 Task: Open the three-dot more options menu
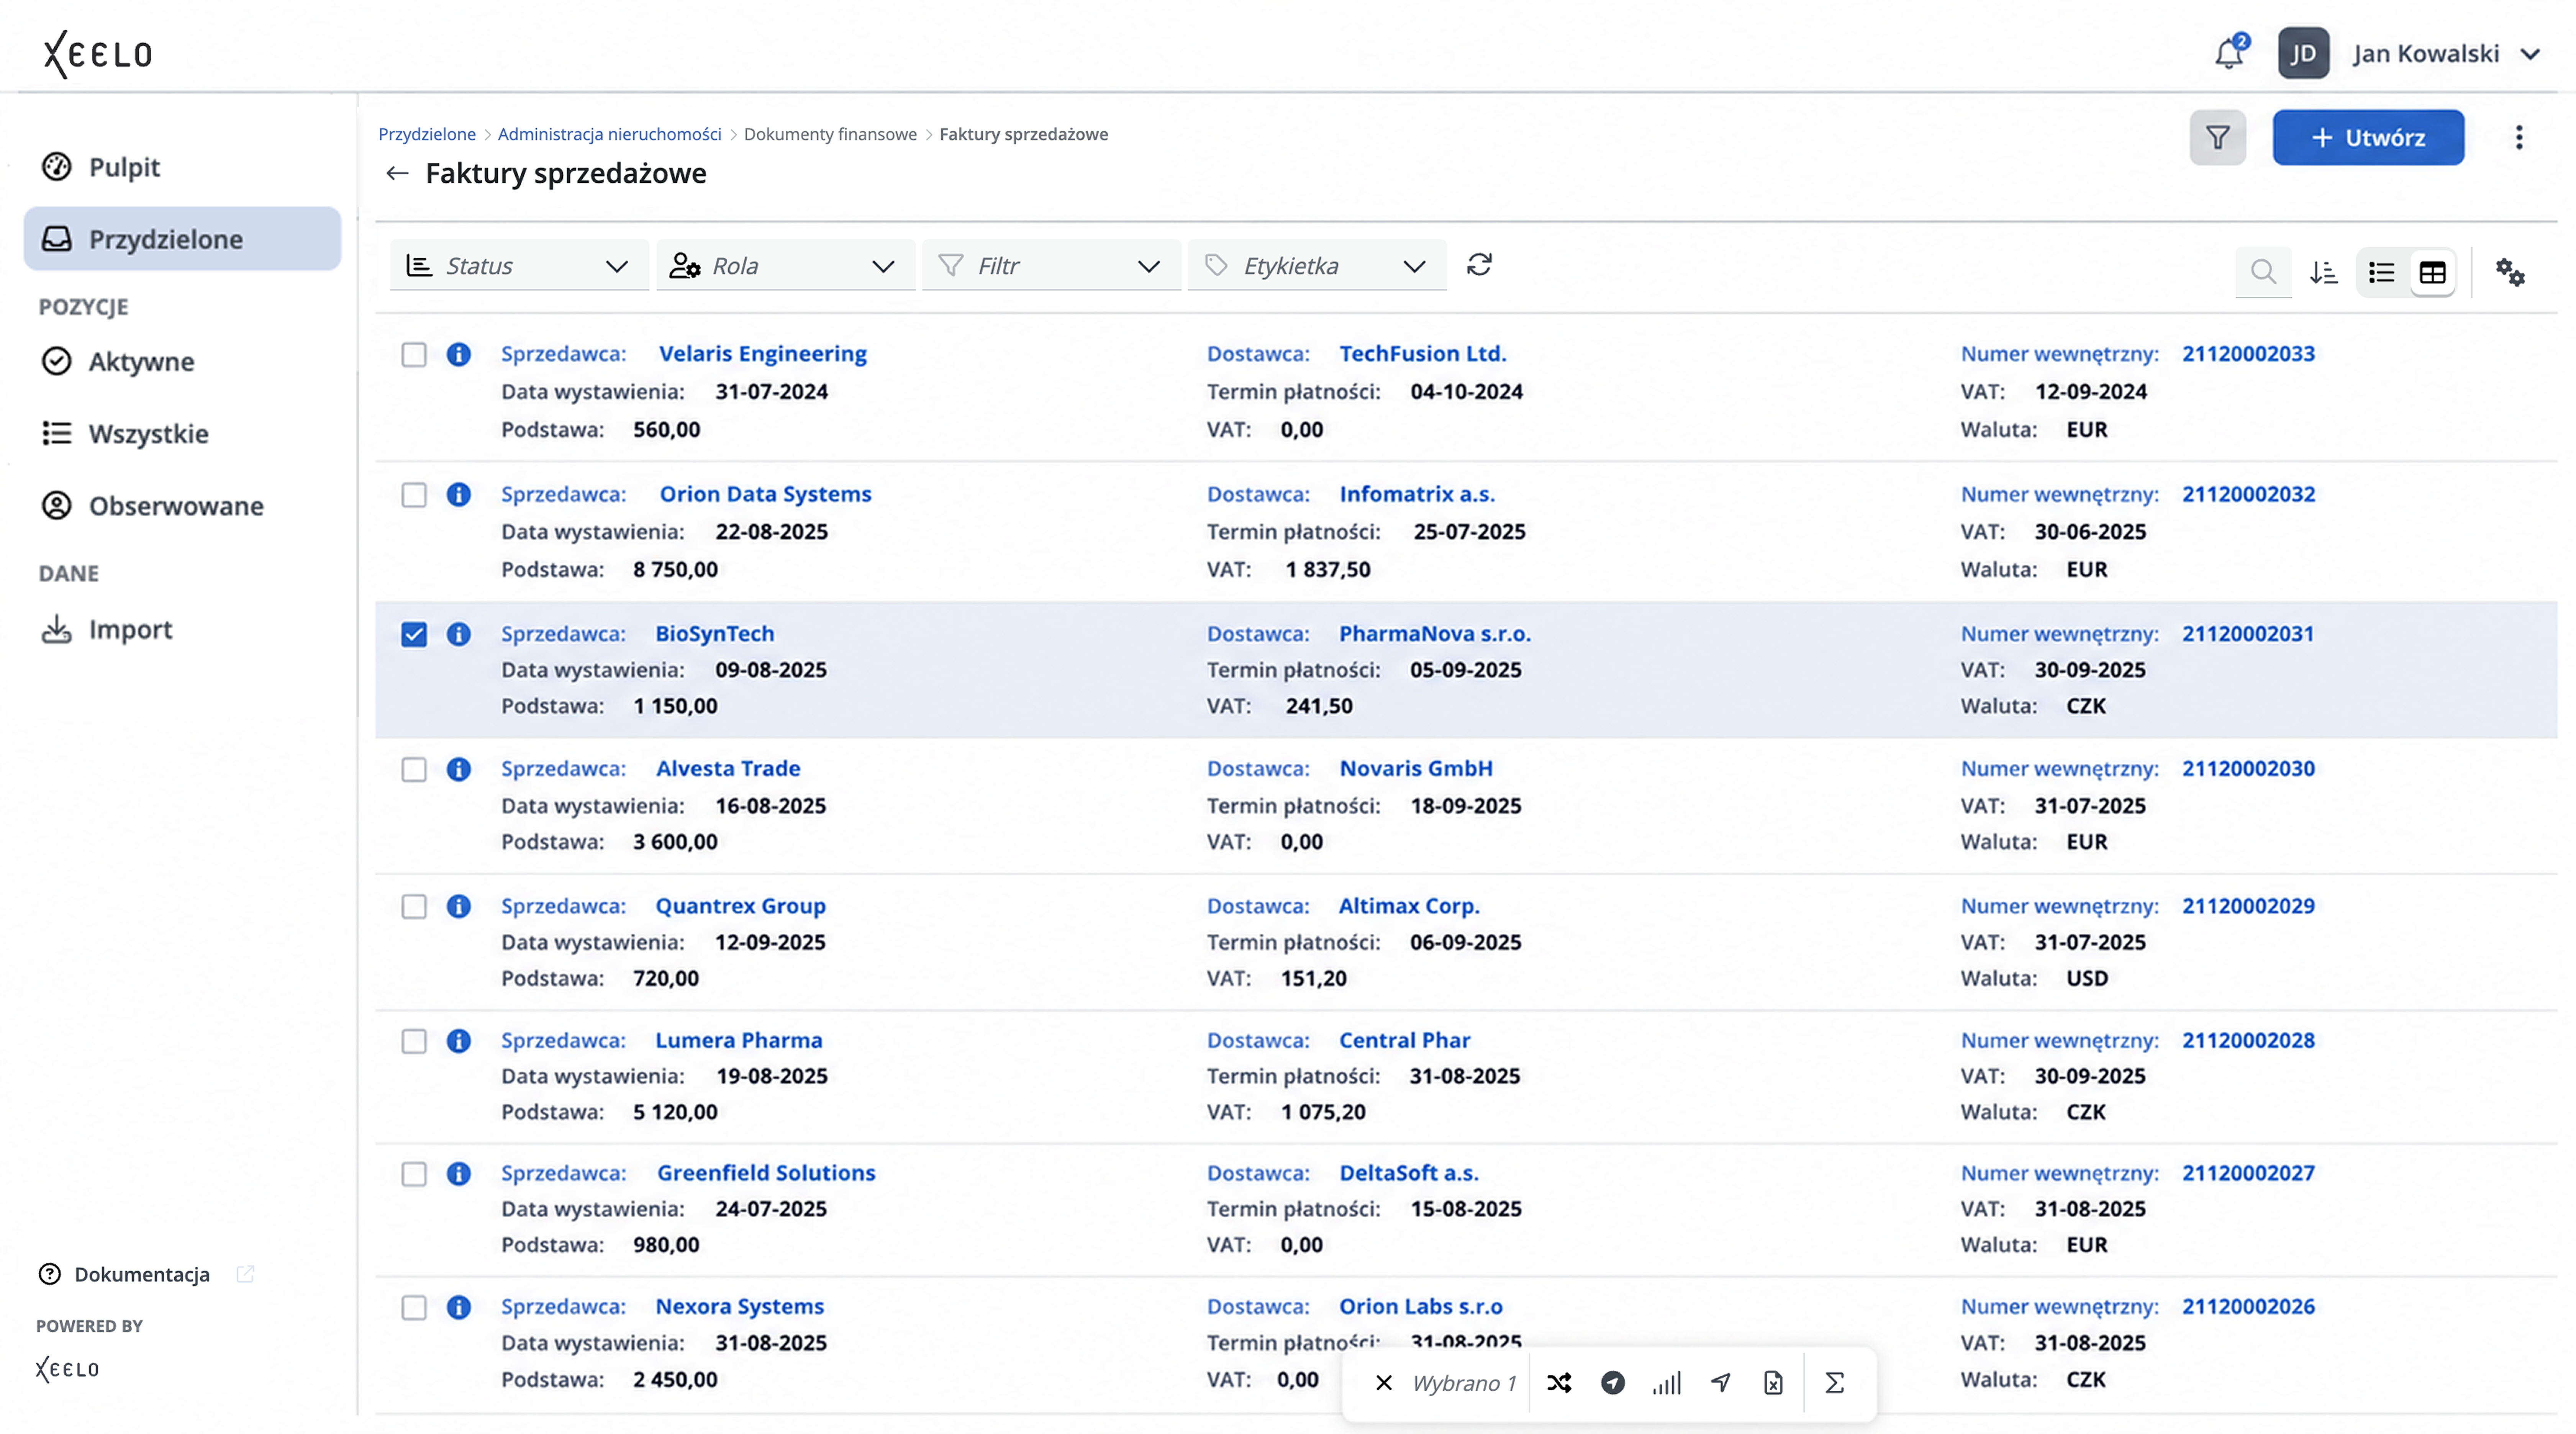(x=2518, y=137)
